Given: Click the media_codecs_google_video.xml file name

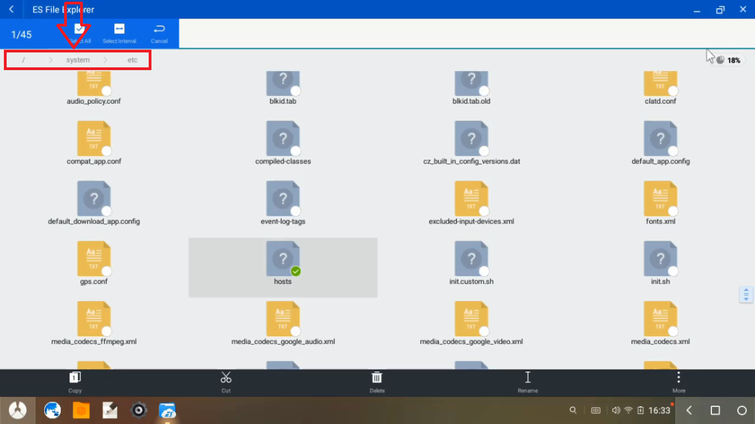Looking at the screenshot, I should point(471,342).
